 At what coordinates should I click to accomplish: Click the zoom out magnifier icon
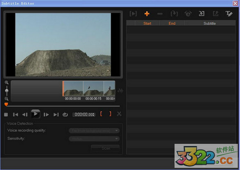(x=7, y=99)
